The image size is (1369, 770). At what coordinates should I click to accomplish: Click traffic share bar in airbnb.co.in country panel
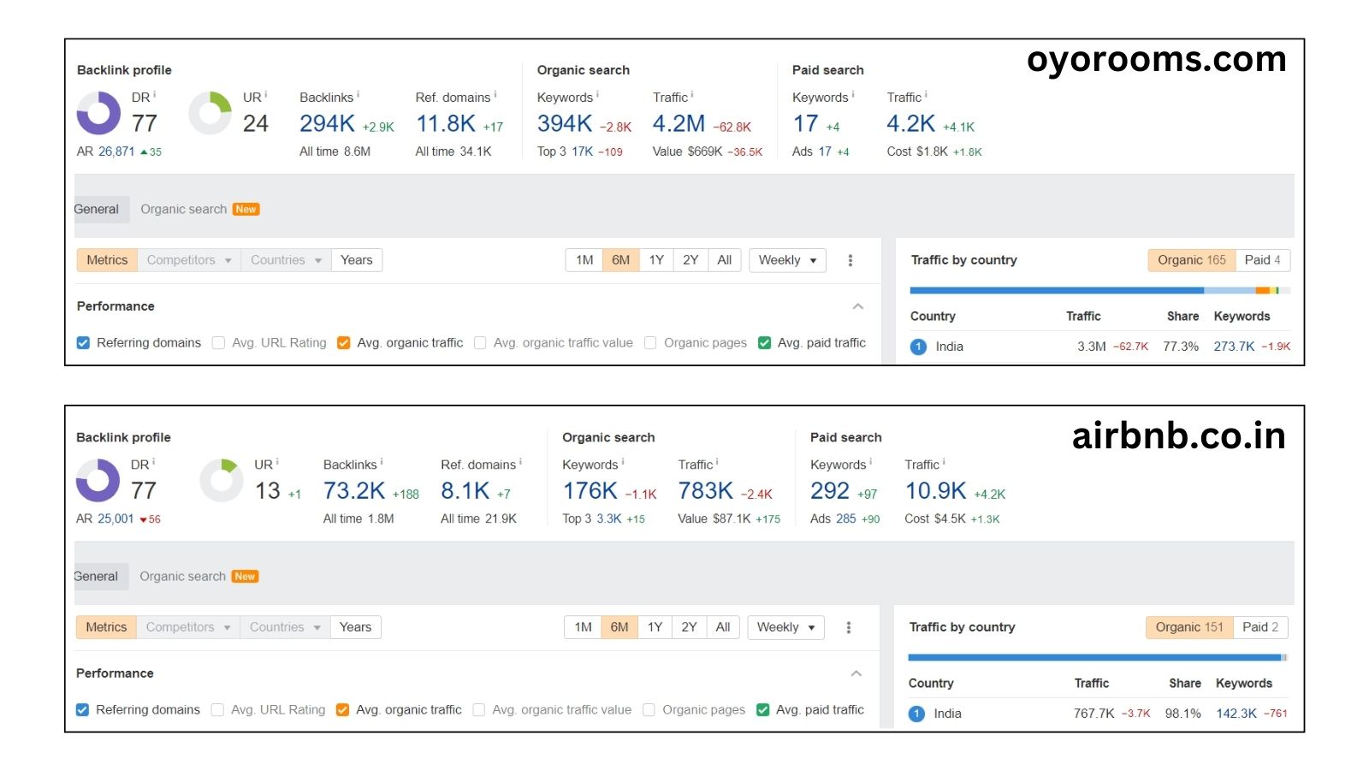tap(1098, 658)
